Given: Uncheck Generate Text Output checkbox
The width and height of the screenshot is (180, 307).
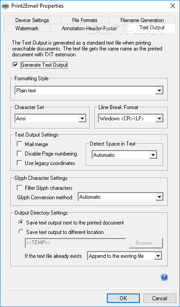Looking at the screenshot, I should click(x=15, y=65).
